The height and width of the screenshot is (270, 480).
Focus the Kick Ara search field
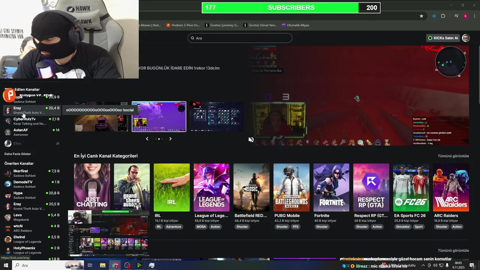click(x=240, y=38)
